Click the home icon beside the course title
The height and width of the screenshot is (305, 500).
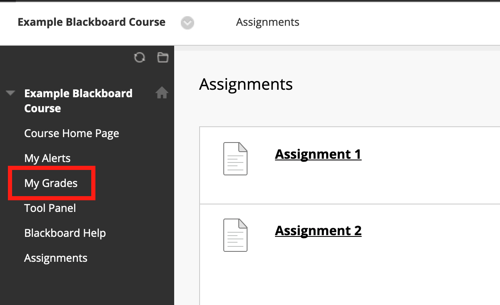point(162,93)
